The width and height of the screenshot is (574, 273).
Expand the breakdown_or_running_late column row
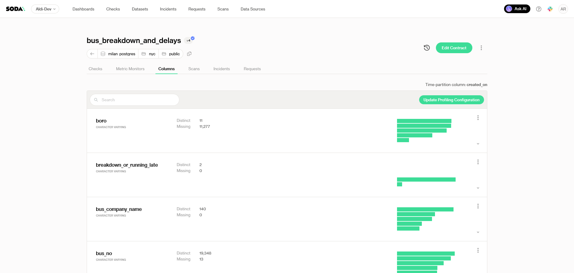point(478,188)
